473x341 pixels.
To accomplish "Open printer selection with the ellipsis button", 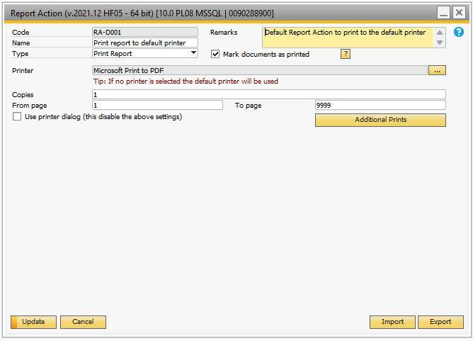I will pyautogui.click(x=437, y=70).
